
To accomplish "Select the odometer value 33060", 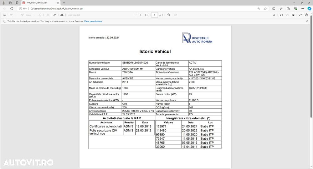I will click(160, 147).
